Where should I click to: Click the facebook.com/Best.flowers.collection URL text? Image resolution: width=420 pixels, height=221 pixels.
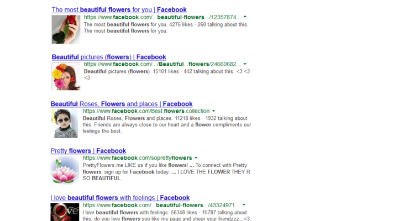tap(146, 111)
